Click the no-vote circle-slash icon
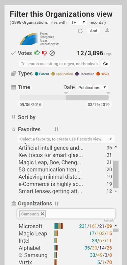The image size is (127, 265). (52, 53)
